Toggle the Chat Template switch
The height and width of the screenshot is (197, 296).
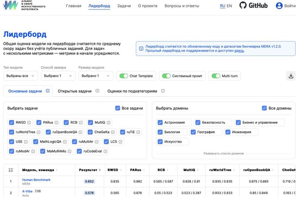(x=124, y=76)
